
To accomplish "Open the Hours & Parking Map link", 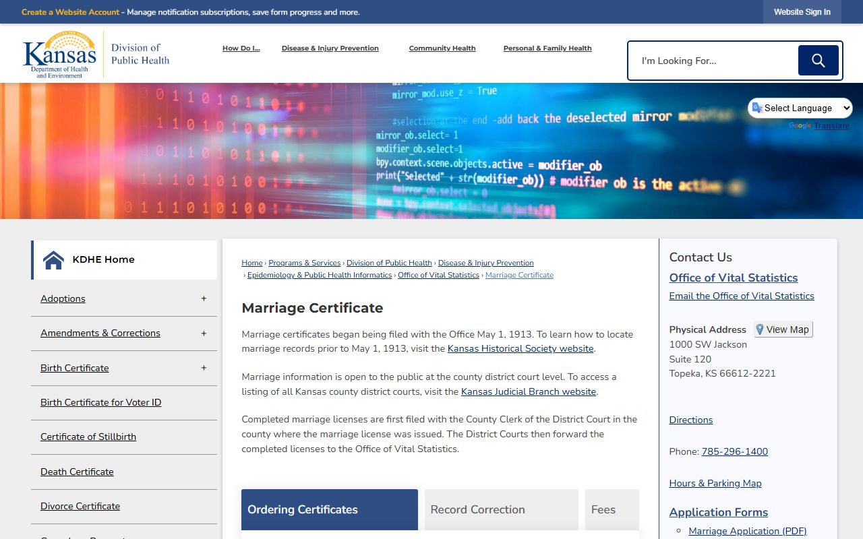I will [715, 483].
